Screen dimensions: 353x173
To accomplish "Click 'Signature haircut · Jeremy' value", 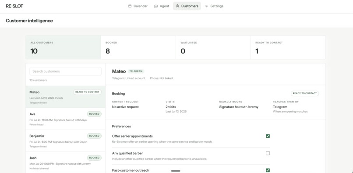I will [239, 107].
